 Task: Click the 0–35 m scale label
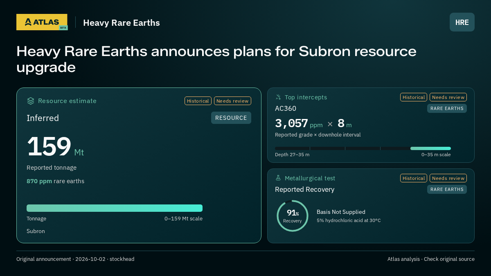[x=436, y=155]
